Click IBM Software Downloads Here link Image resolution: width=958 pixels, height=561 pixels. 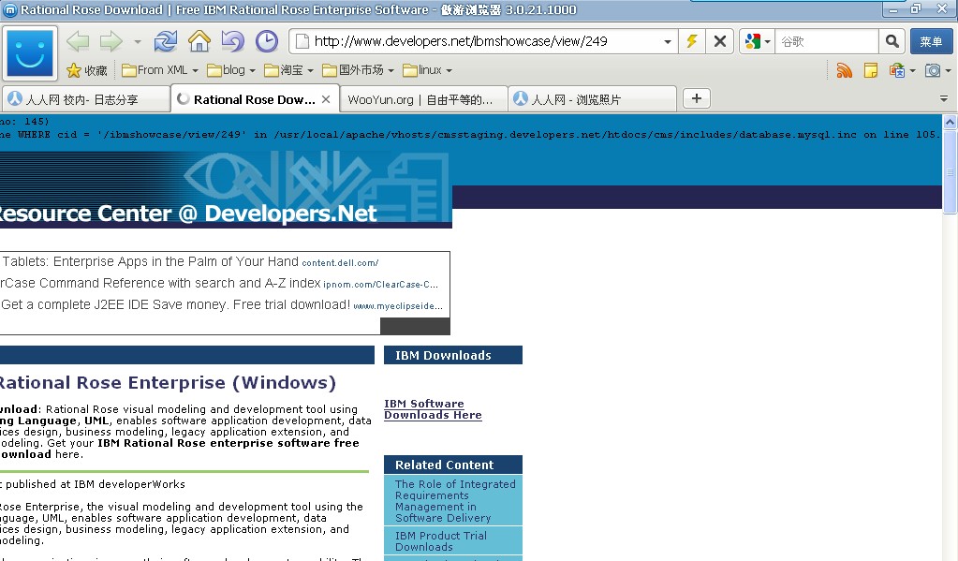coord(433,409)
